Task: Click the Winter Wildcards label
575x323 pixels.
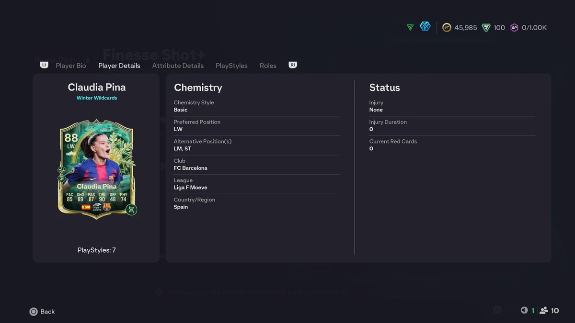Action: [x=97, y=98]
